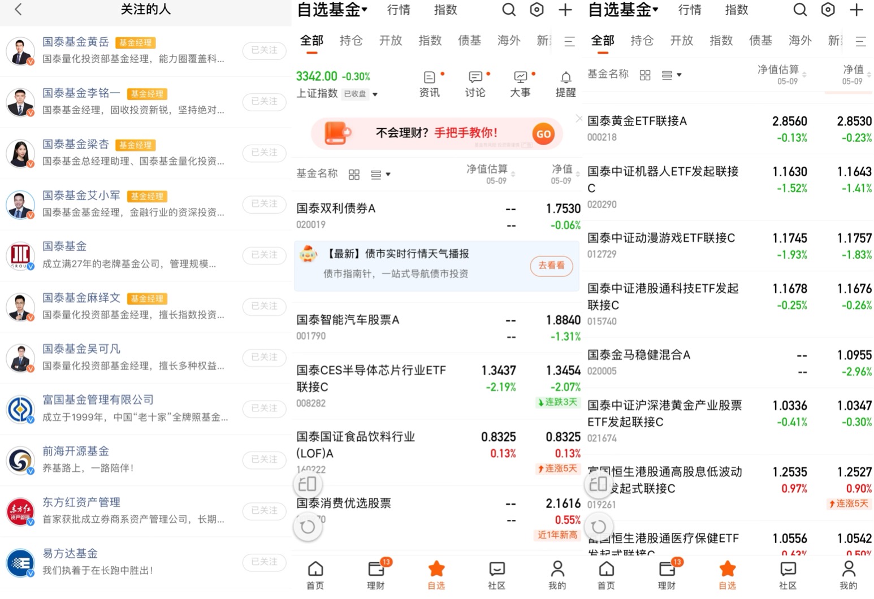Tap floating refresh button in middle screen
874x599 pixels.
(308, 527)
